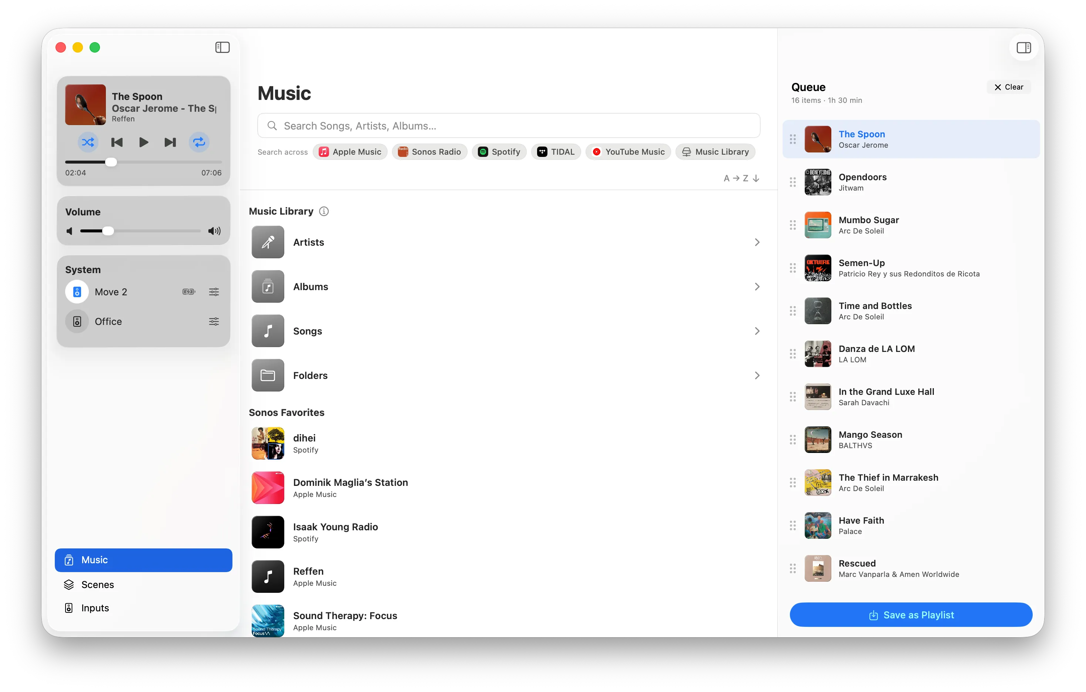Grab drag handle for The Spoon
1086x692 pixels.
[793, 139]
